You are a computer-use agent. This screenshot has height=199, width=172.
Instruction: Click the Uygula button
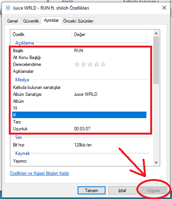pos(153,190)
